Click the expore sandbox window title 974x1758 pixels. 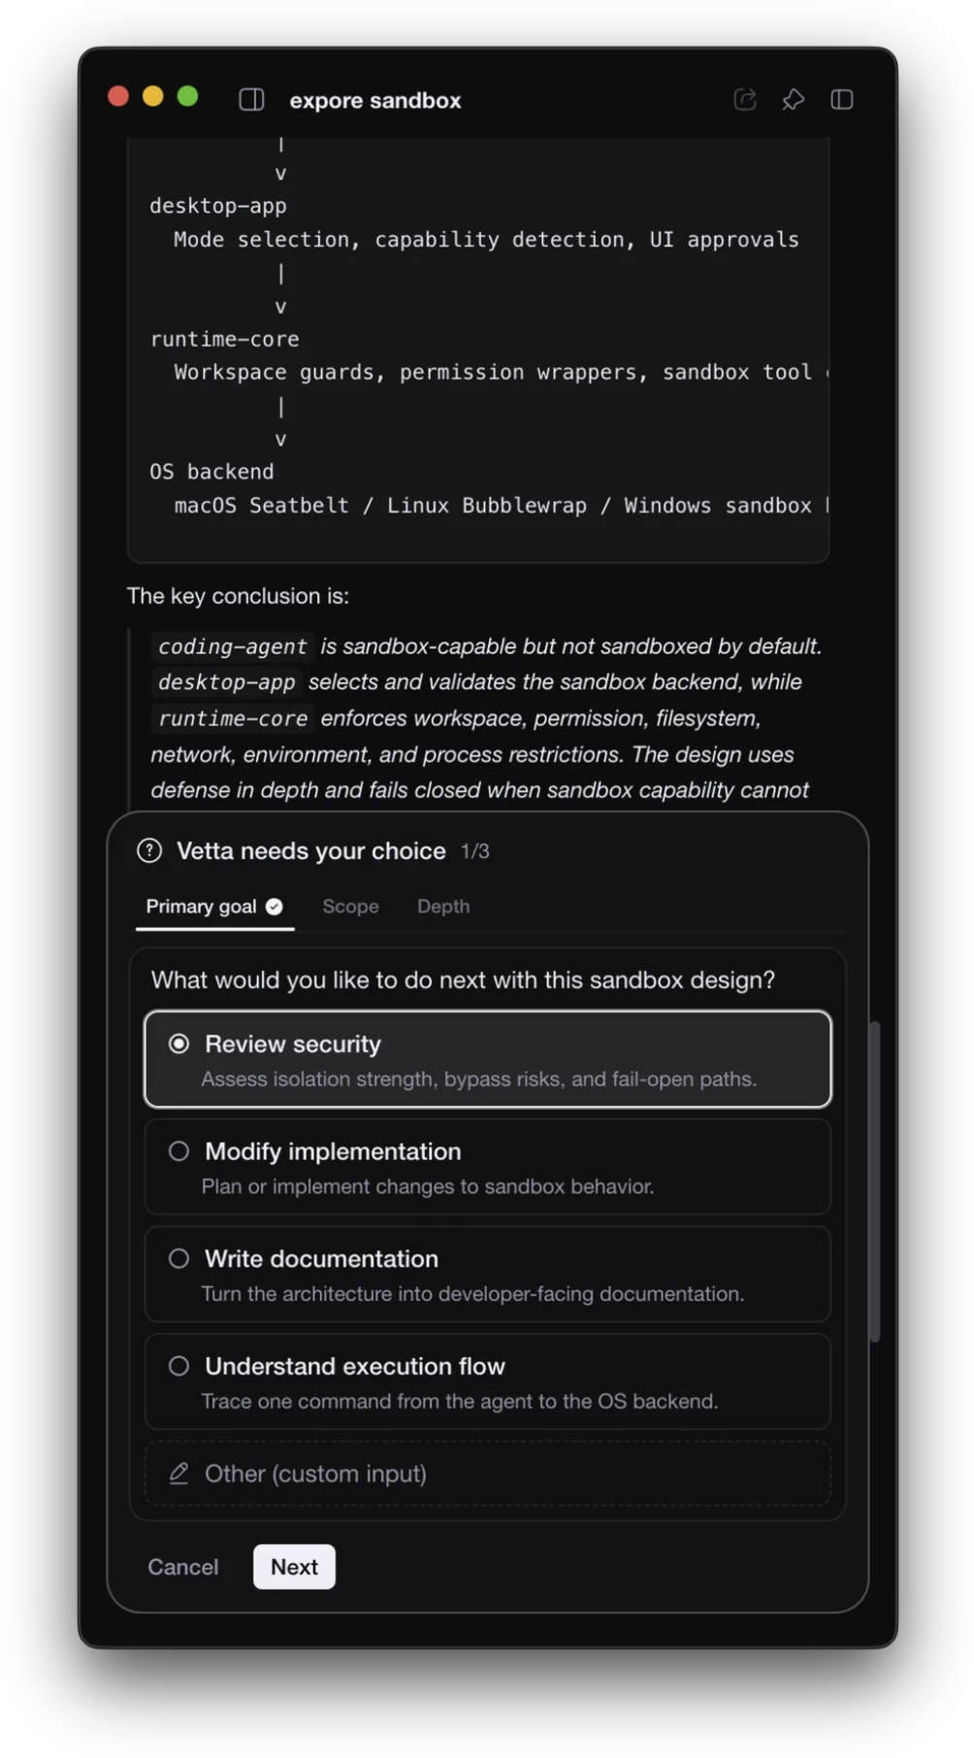pyautogui.click(x=374, y=100)
